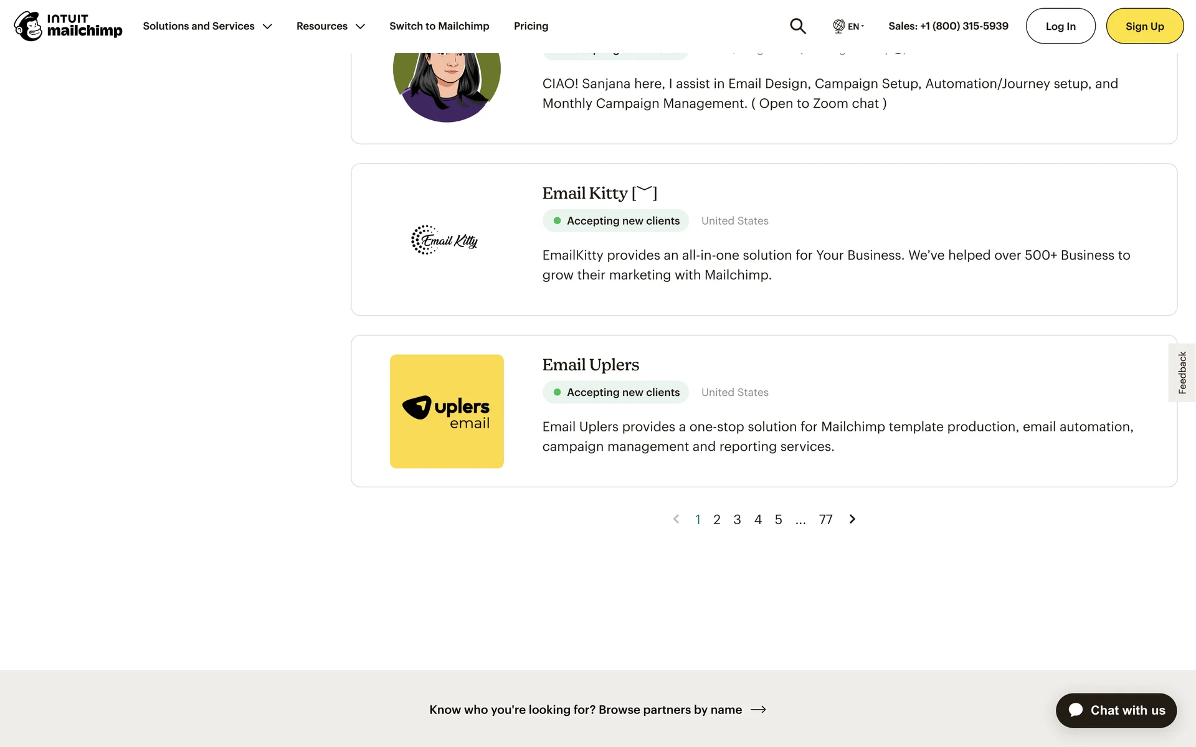Viewport: 1196px width, 747px height.
Task: Click the globe language icon
Action: (838, 26)
